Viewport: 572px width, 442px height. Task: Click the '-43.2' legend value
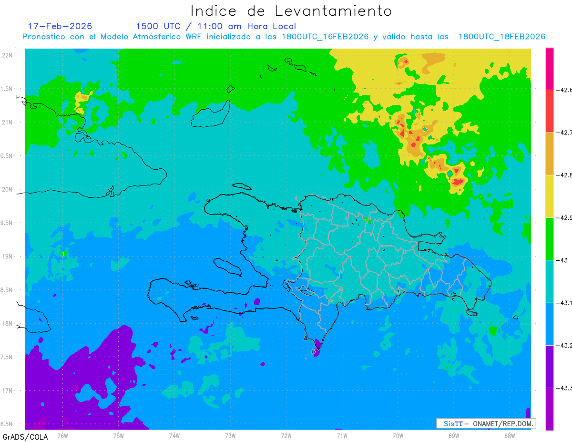[564, 345]
